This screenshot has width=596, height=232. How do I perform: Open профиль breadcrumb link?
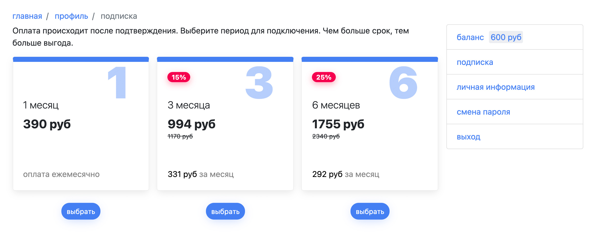click(x=71, y=16)
